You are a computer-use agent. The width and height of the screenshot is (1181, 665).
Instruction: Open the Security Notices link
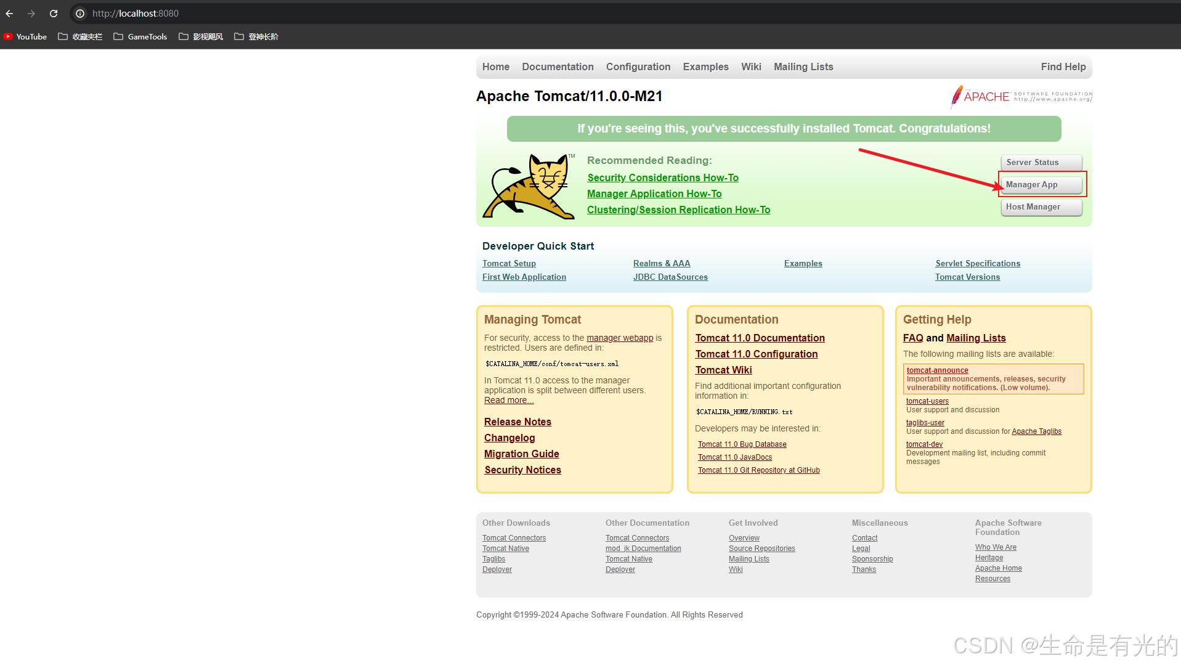coord(523,470)
